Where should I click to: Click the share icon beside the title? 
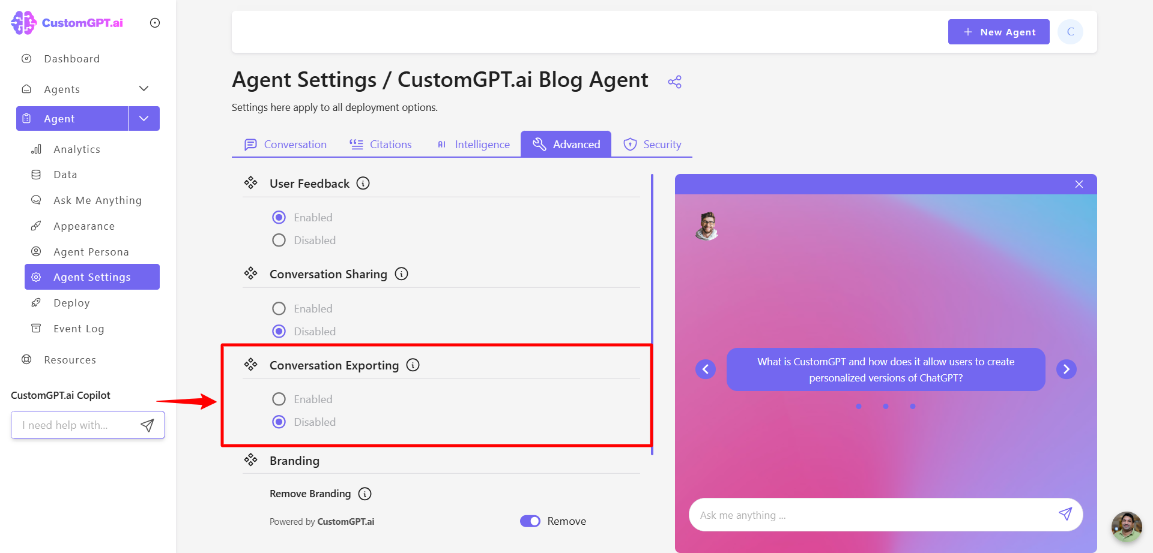(x=675, y=82)
